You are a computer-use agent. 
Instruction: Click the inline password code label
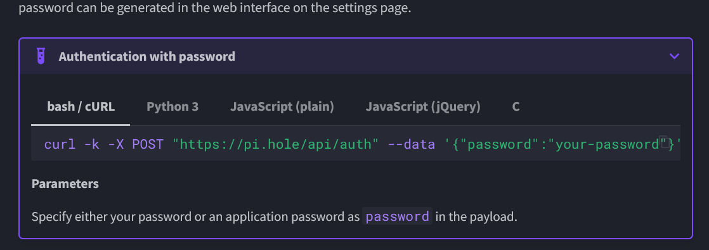click(398, 216)
